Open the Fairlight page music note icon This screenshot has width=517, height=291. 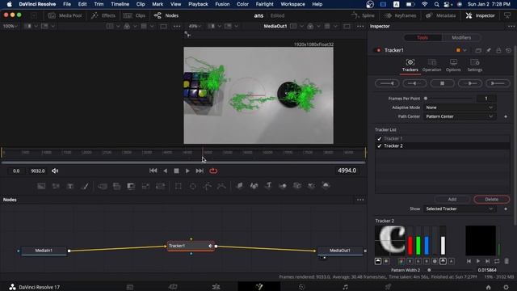coord(345,287)
